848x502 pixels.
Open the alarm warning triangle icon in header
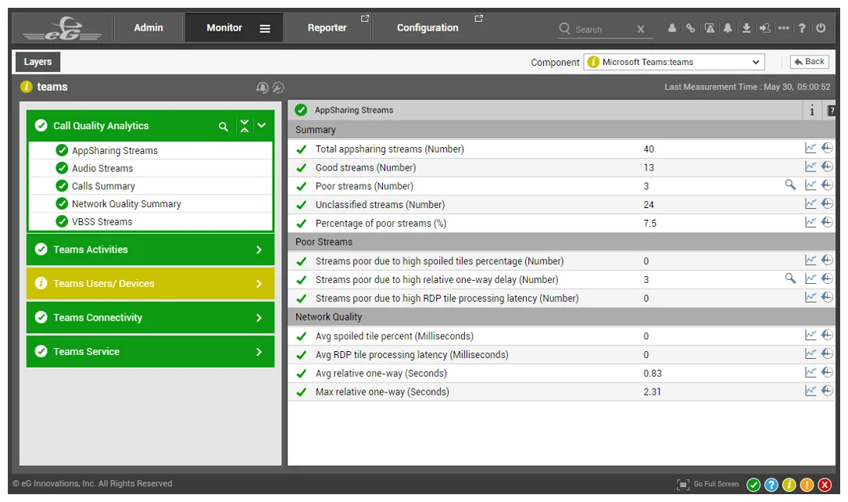(x=710, y=28)
